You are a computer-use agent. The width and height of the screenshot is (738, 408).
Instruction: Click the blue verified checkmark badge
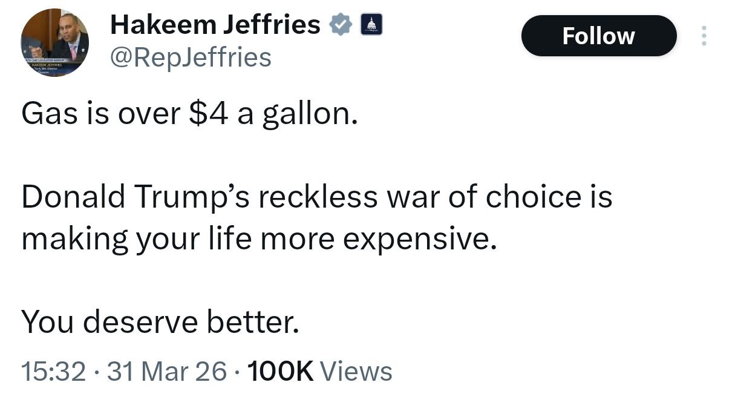click(x=341, y=25)
